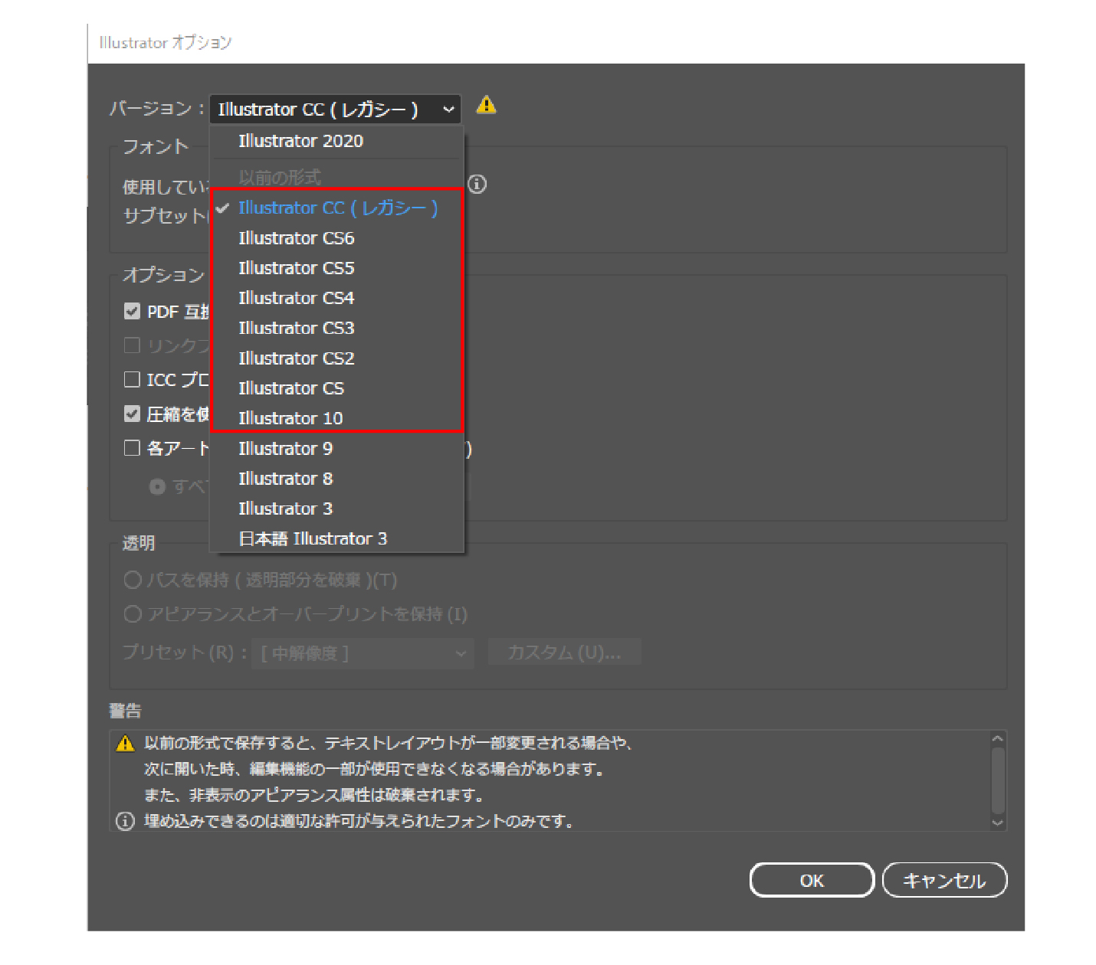Enable the 各アートボード save checkbox
Screen dimensions: 1096x965
132,448
